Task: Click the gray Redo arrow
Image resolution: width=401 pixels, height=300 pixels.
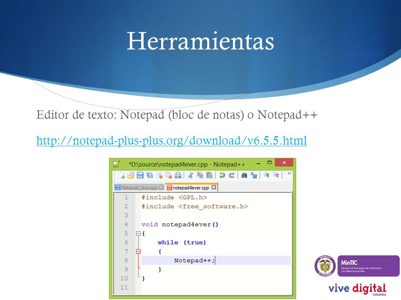Action: pyautogui.click(x=231, y=175)
